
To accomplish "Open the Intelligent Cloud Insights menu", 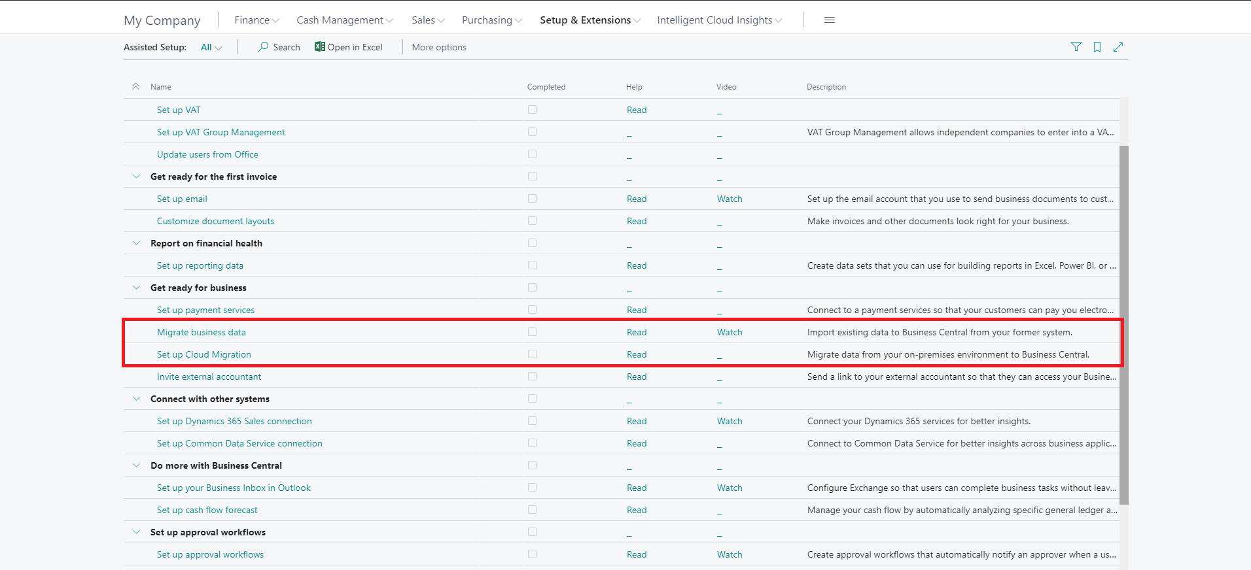I will (720, 20).
